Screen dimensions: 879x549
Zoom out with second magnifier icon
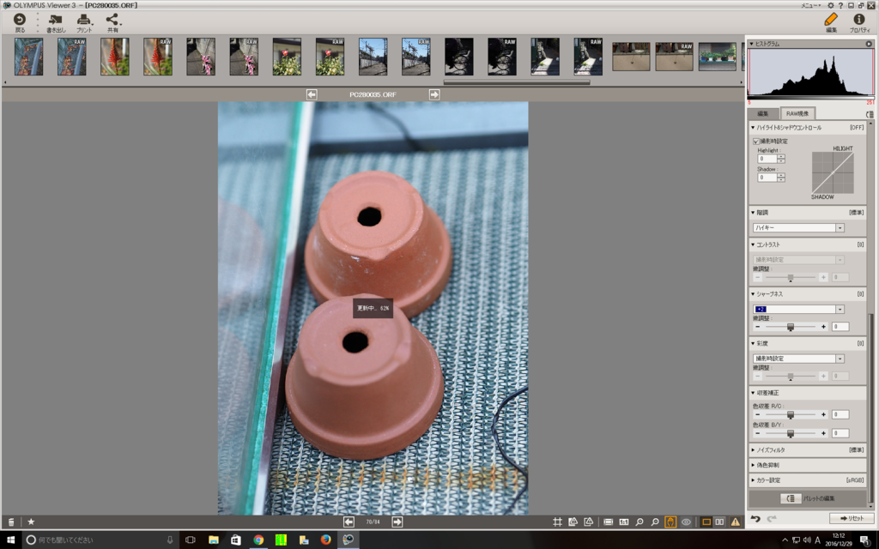point(655,522)
